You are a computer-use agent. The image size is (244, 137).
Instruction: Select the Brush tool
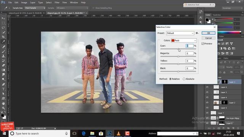tap(3, 51)
